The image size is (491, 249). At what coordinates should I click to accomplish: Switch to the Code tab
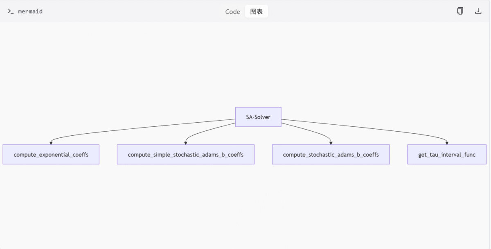pyautogui.click(x=232, y=11)
